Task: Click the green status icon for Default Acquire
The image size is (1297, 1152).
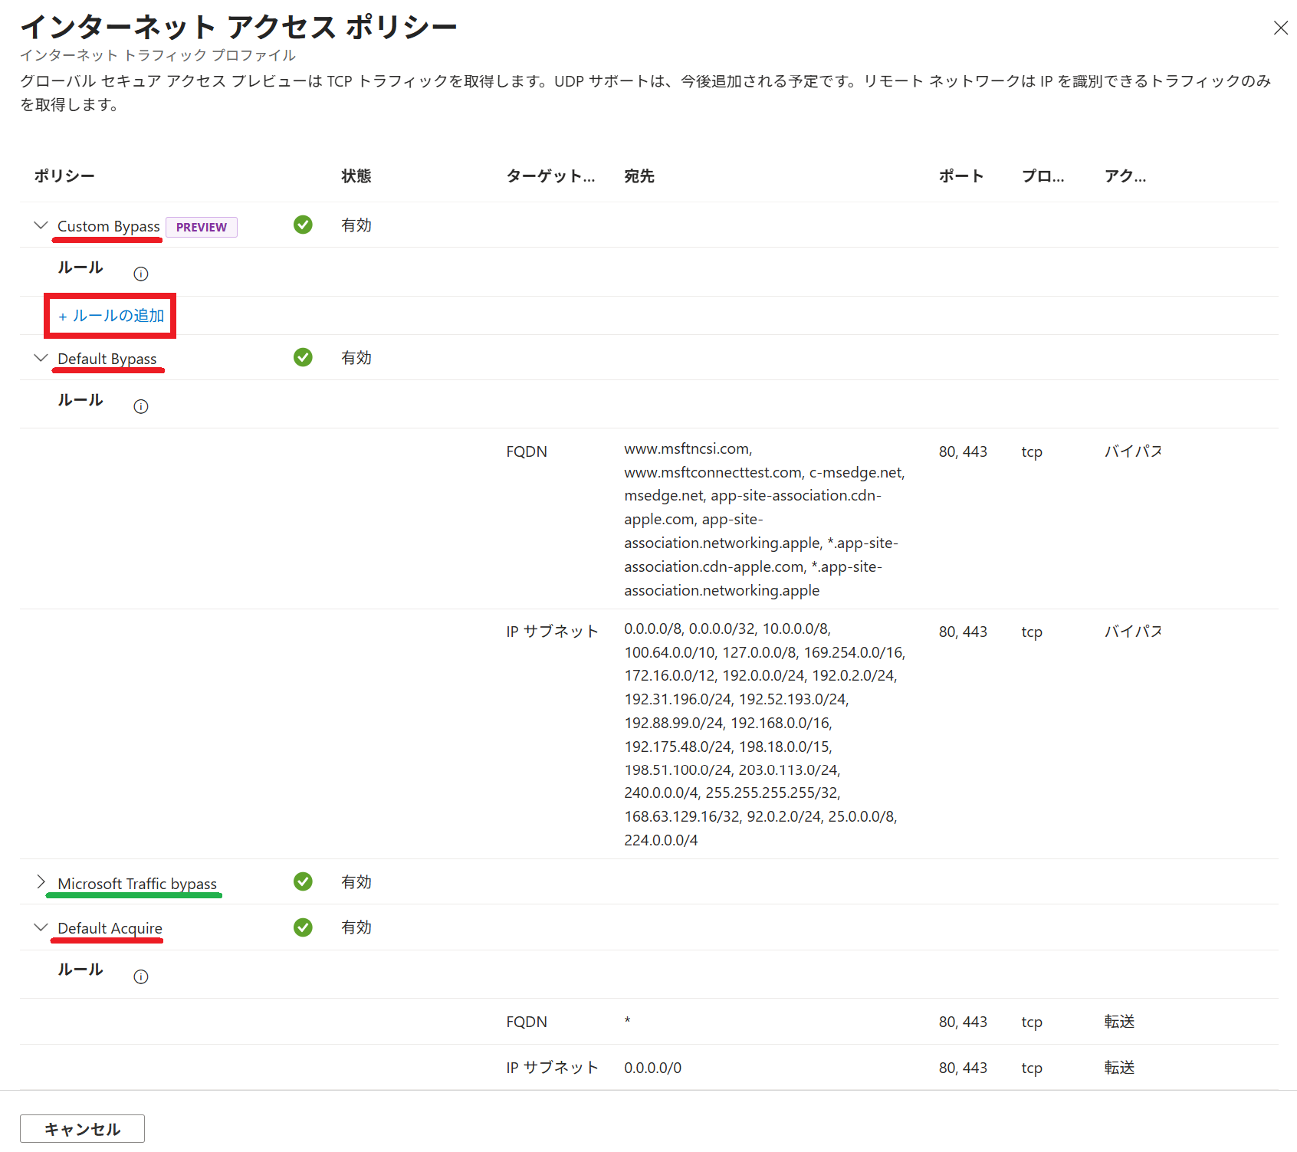Action: (303, 927)
